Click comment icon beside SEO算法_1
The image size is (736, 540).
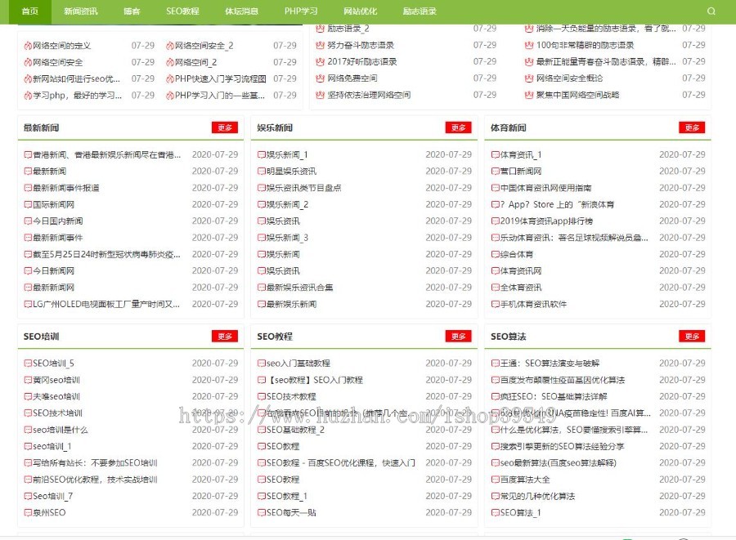tap(496, 513)
